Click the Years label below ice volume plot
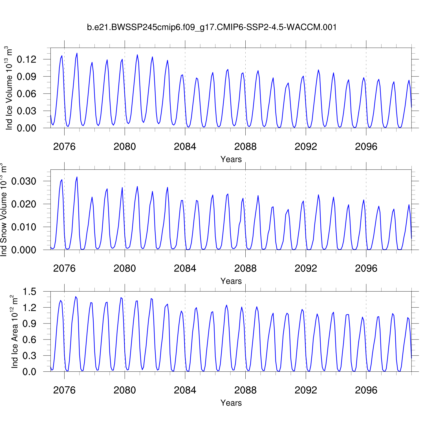The height and width of the screenshot is (423, 423). [231, 159]
